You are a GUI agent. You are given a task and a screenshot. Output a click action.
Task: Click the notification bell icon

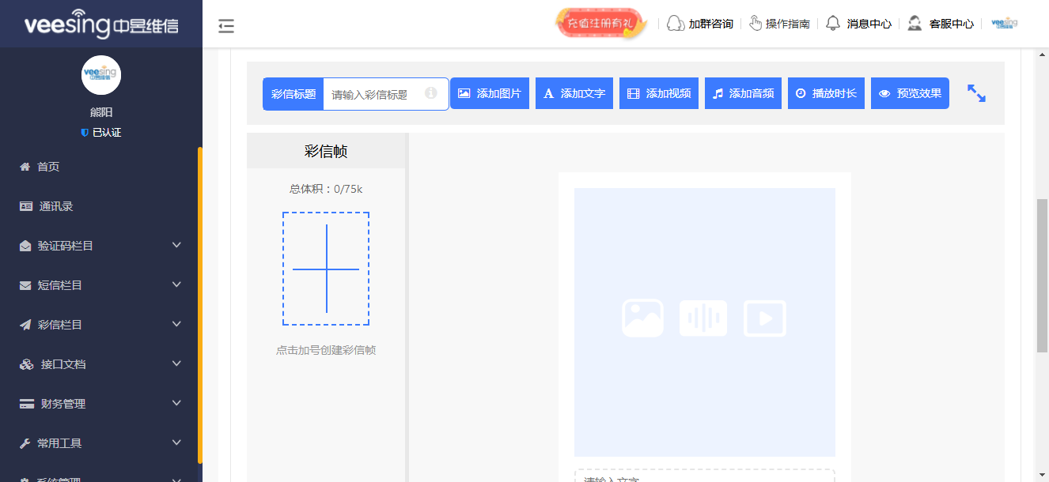point(832,23)
